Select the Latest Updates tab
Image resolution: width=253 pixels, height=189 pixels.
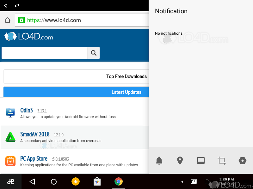pyautogui.click(x=76, y=92)
